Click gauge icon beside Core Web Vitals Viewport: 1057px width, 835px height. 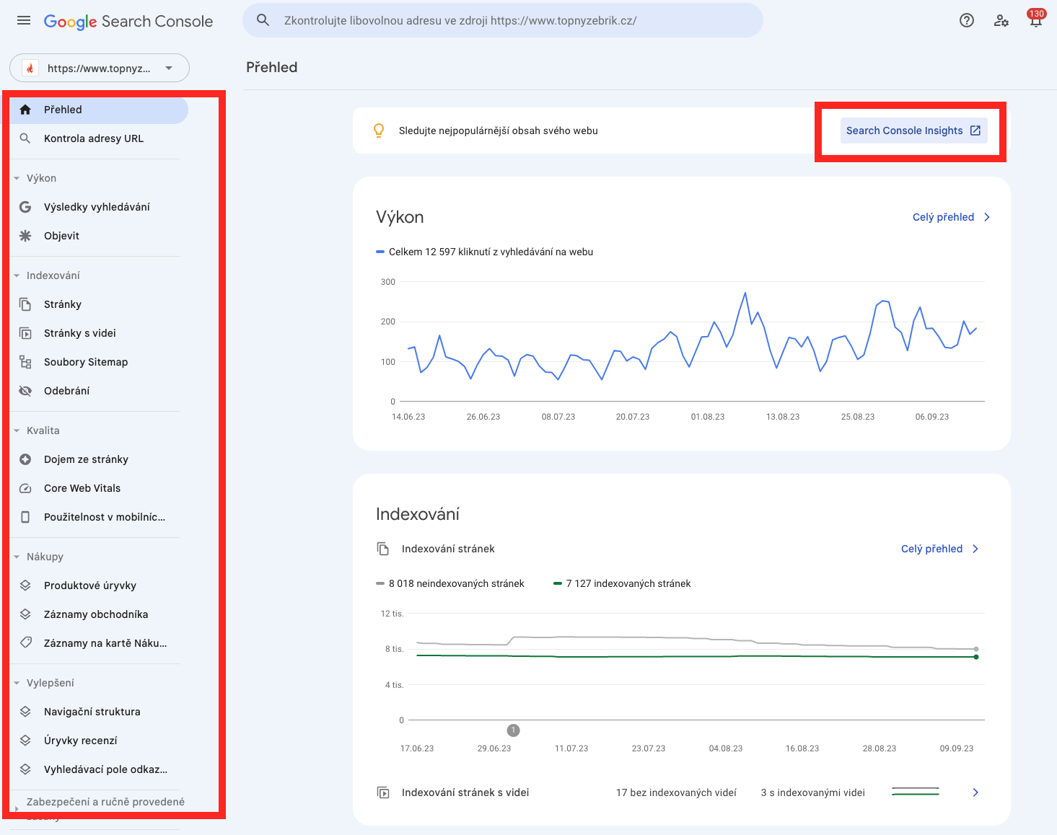coord(25,488)
